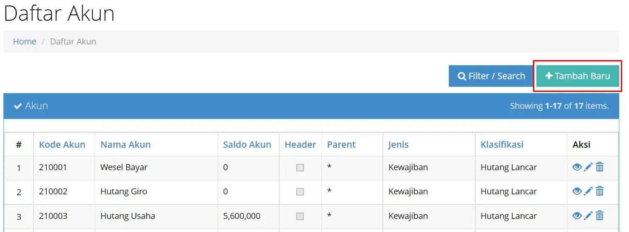This screenshot has width=629, height=232.
Task: Sort table by Kode Akun column
Action: pyautogui.click(x=62, y=144)
